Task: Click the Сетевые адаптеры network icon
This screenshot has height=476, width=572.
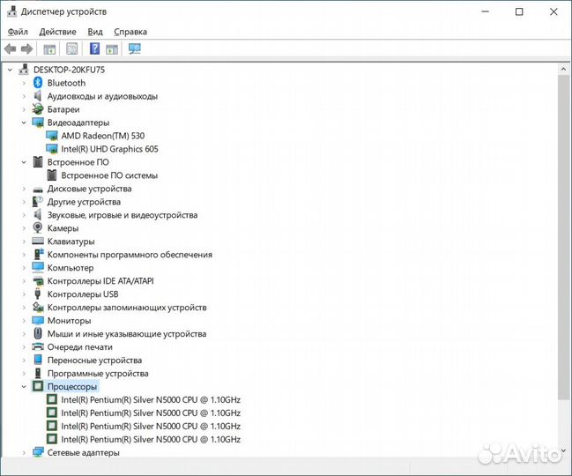Action: coord(38,452)
